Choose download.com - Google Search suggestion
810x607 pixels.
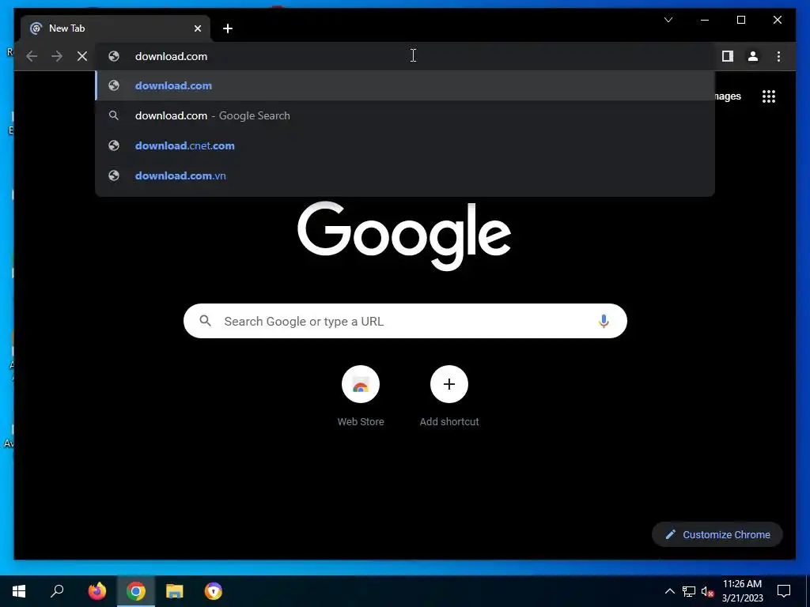[405, 115]
